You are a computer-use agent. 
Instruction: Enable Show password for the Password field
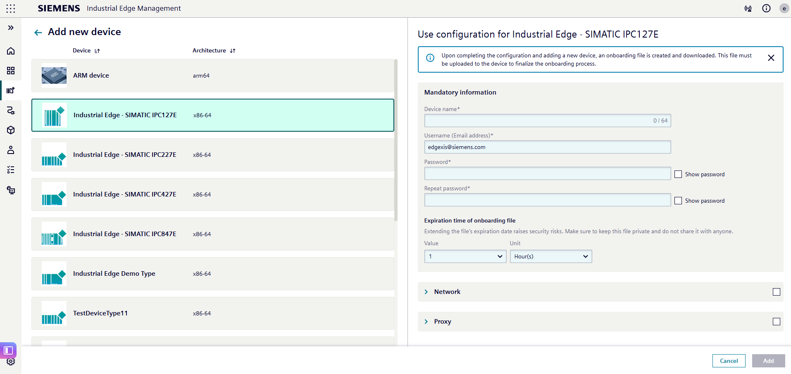click(678, 174)
